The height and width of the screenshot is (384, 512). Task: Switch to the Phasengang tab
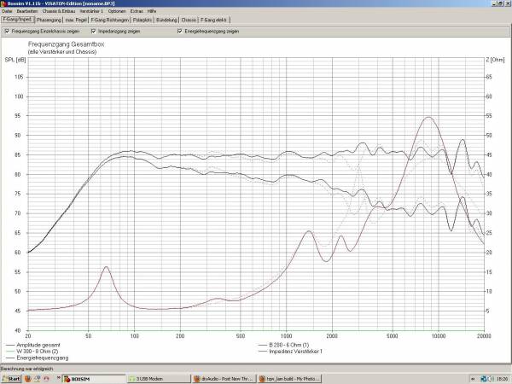coord(49,20)
